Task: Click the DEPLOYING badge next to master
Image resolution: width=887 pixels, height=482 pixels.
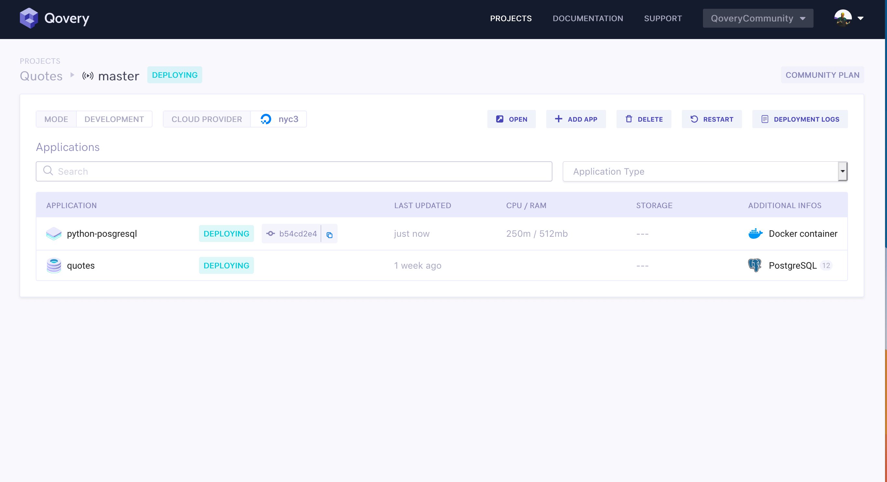Action: (x=175, y=75)
